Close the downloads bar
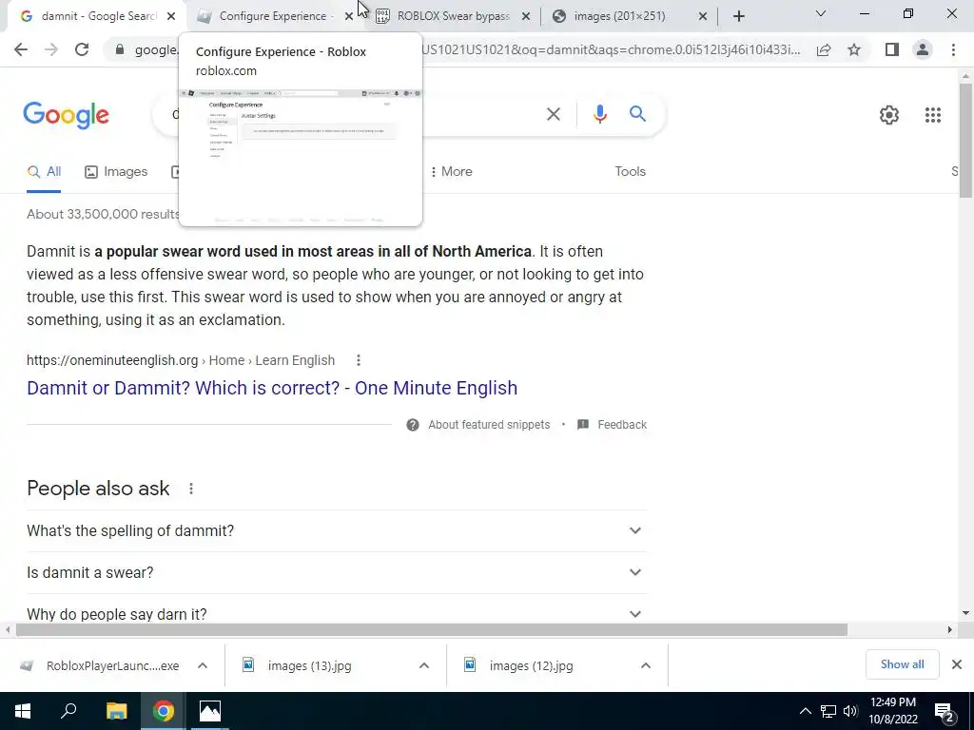Image resolution: width=974 pixels, height=730 pixels. pos(957,664)
